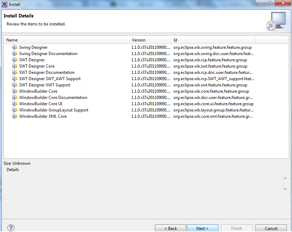Viewport: 292px width, 232px height.
Task: Click the Size: Unknown label
Action: point(17,163)
